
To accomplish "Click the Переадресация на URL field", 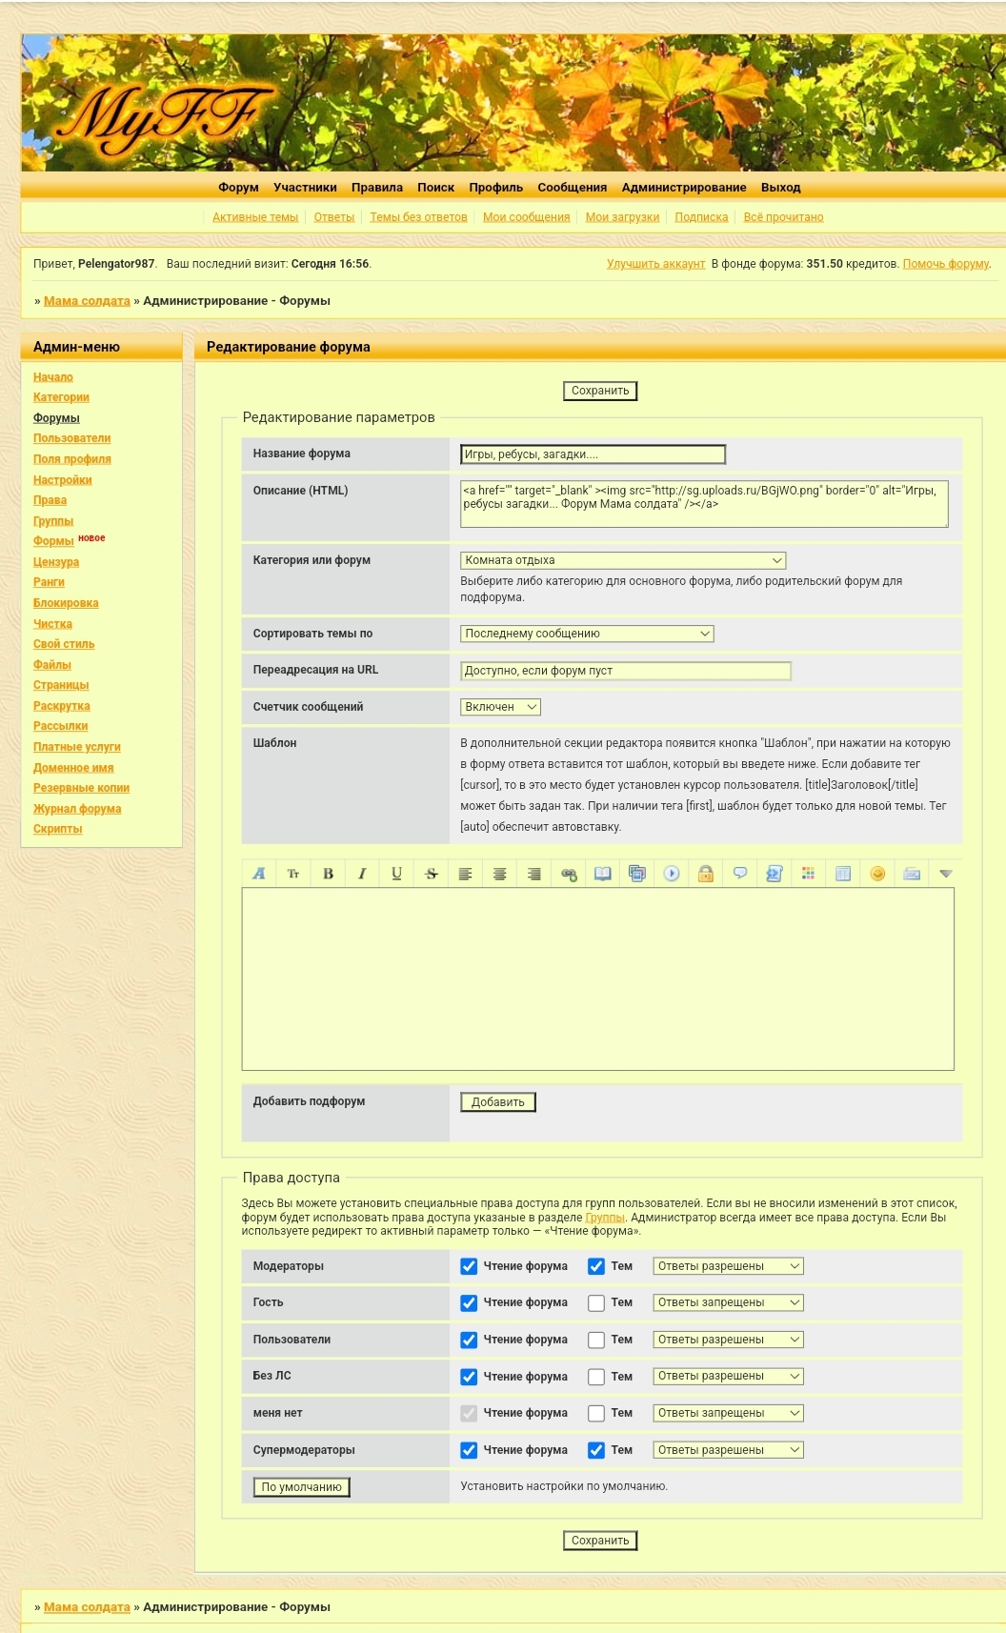I will click(626, 671).
